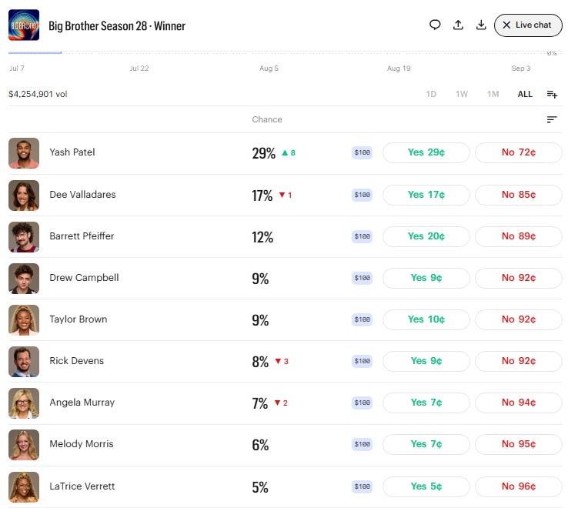Click the share upload icon

(458, 25)
